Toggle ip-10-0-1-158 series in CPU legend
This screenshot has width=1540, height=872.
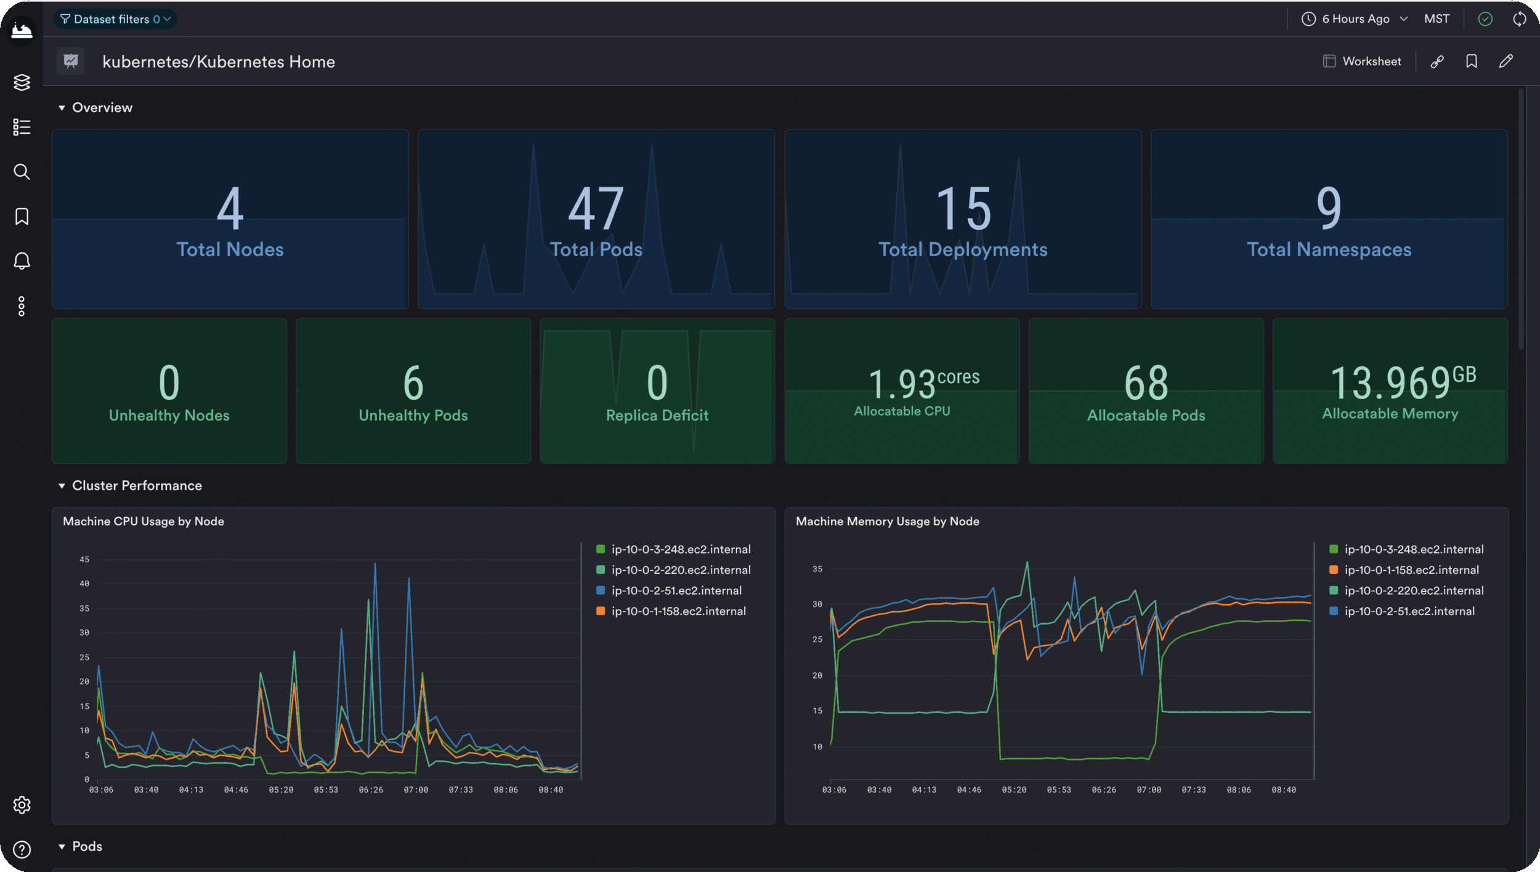tap(671, 612)
